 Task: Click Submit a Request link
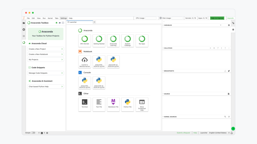[x=183, y=133]
